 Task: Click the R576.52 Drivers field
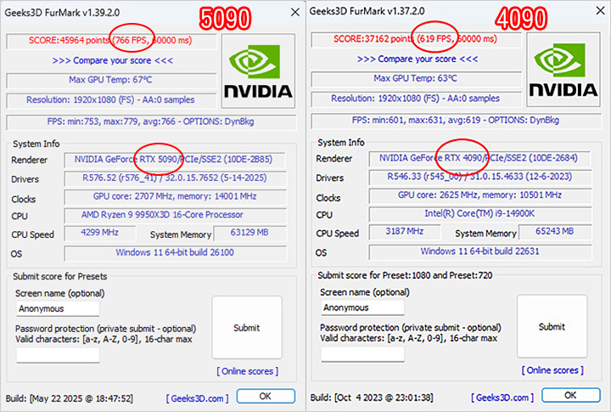point(175,178)
